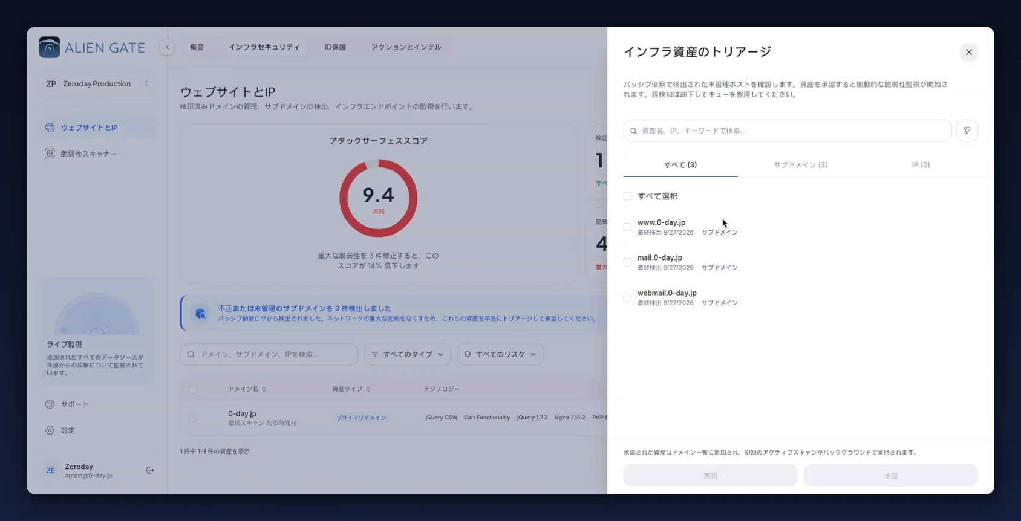The width and height of the screenshot is (1021, 521).
Task: Click the Alien Gate logo icon
Action: [x=50, y=47]
